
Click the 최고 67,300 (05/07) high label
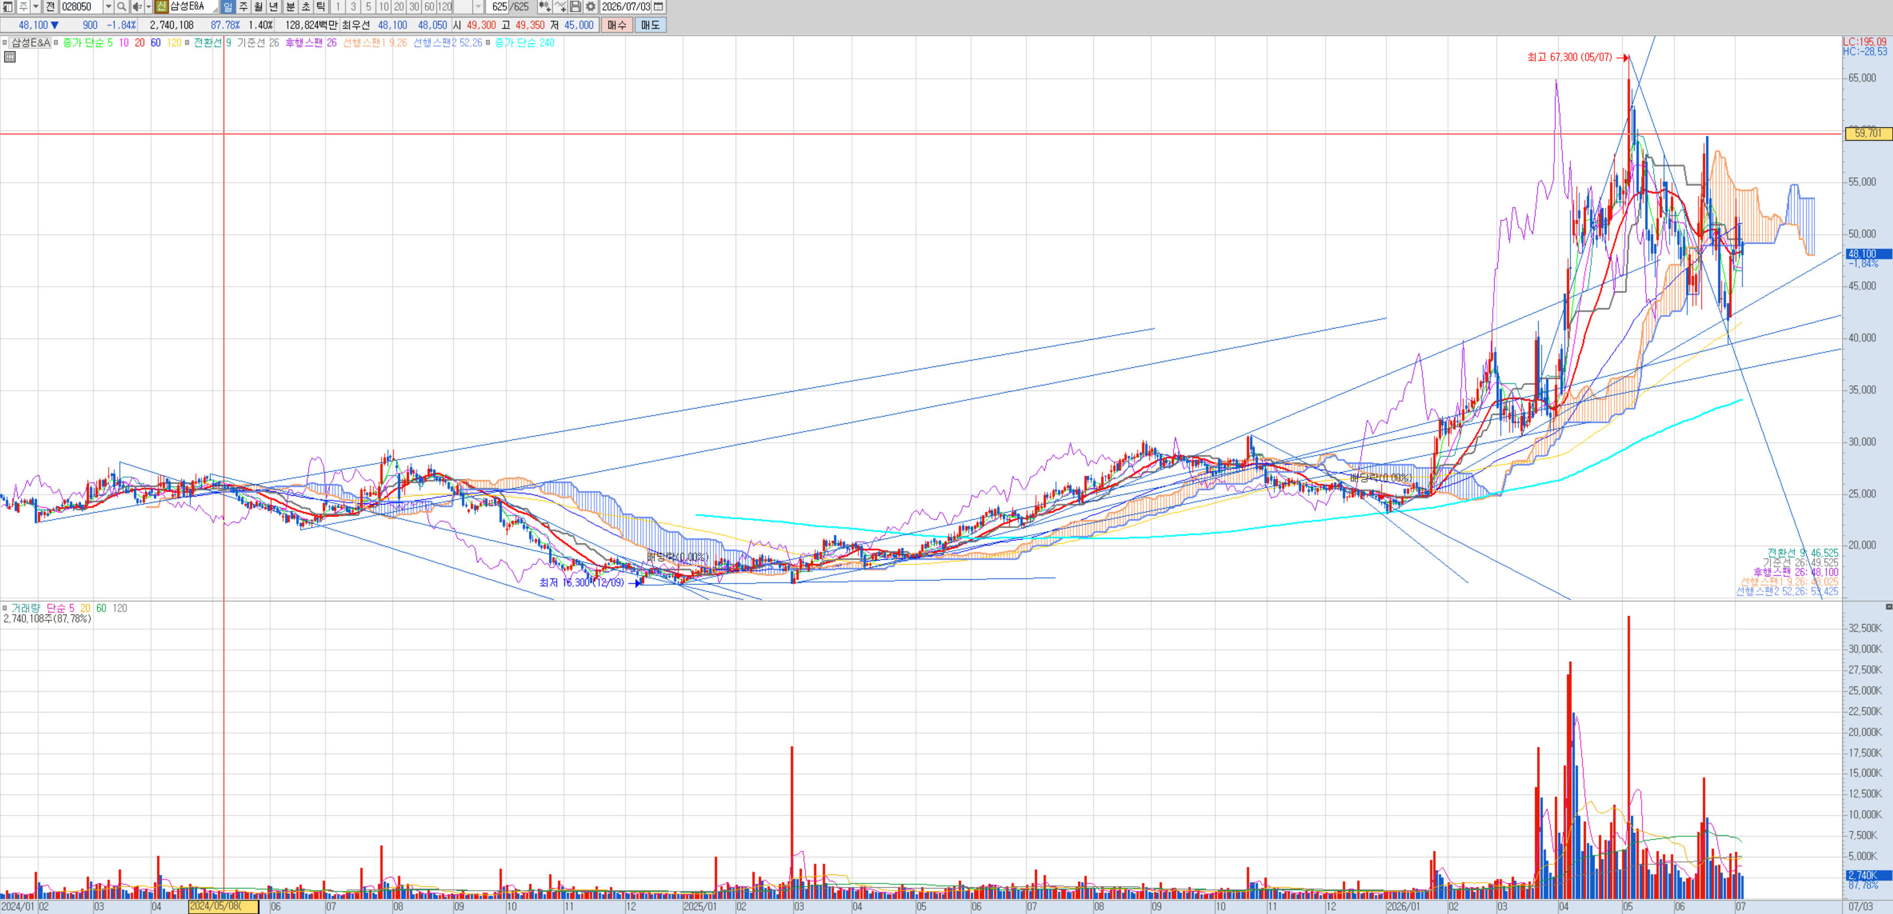click(1569, 57)
